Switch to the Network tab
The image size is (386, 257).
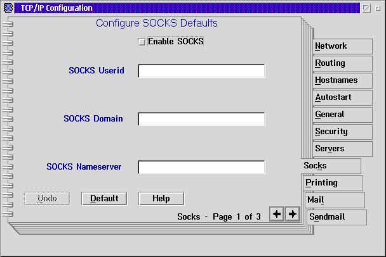[342, 46]
